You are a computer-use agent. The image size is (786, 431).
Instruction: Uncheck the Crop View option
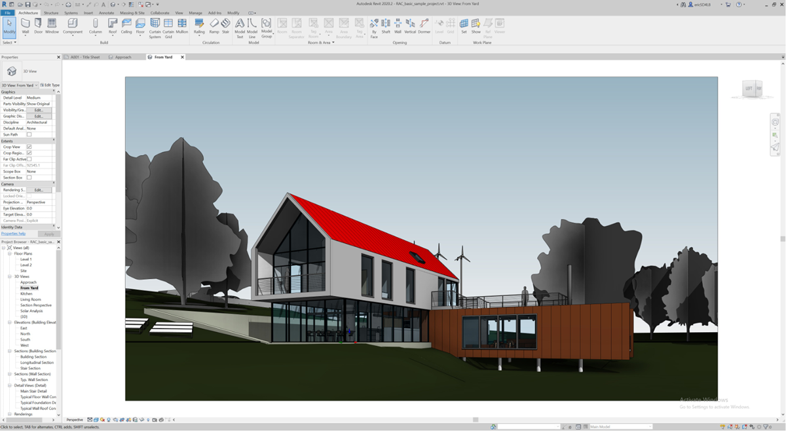30,147
